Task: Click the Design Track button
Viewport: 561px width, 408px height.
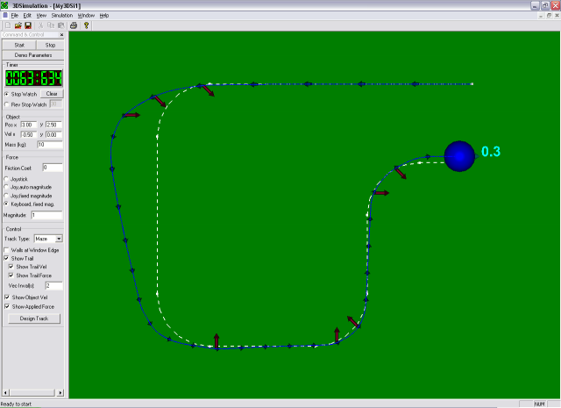Action: point(34,319)
